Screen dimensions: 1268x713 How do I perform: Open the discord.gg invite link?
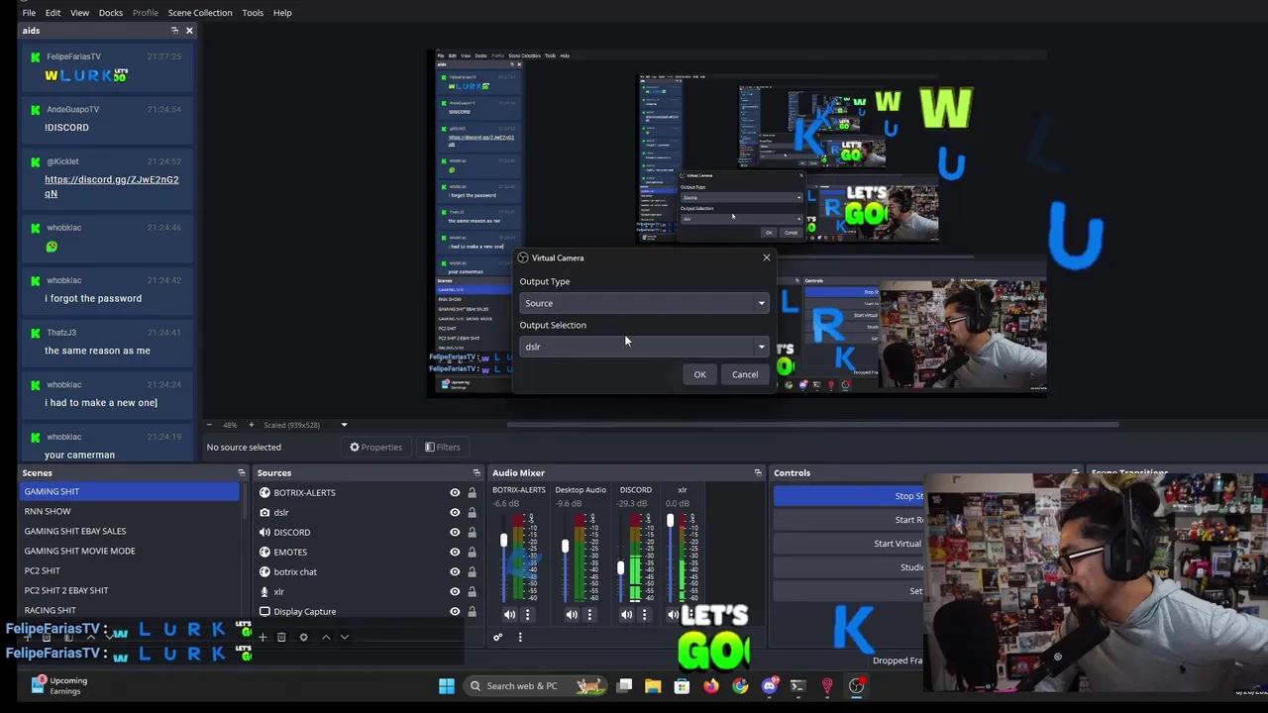pos(111,186)
